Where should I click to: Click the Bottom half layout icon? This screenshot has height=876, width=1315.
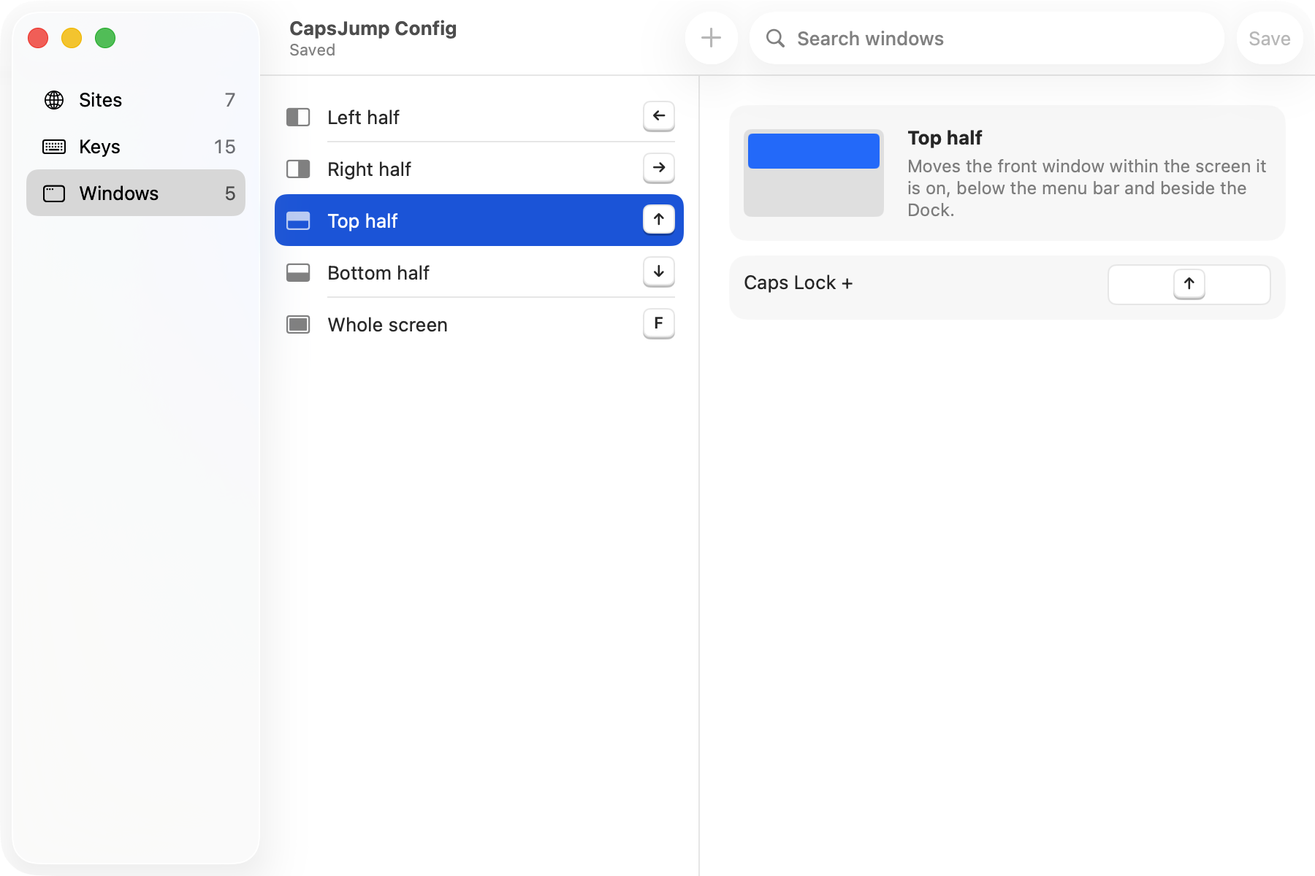click(x=298, y=272)
